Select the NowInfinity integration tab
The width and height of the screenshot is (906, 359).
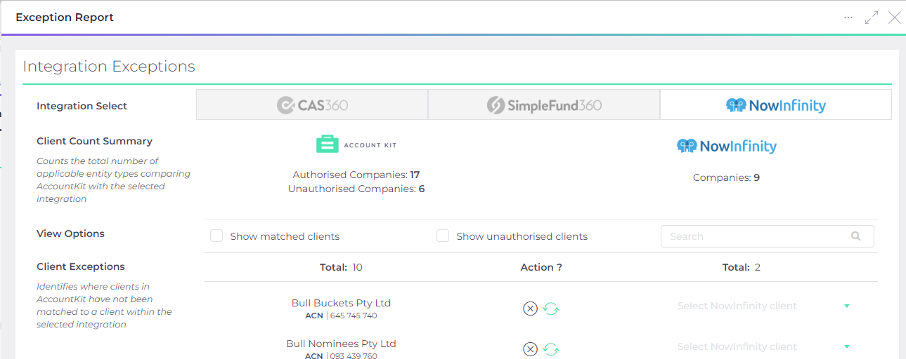pyautogui.click(x=776, y=105)
